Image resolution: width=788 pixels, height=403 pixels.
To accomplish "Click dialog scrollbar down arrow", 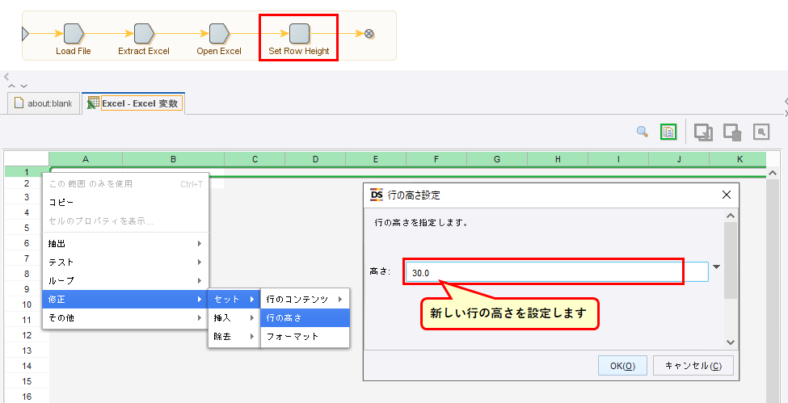I will pos(731,342).
